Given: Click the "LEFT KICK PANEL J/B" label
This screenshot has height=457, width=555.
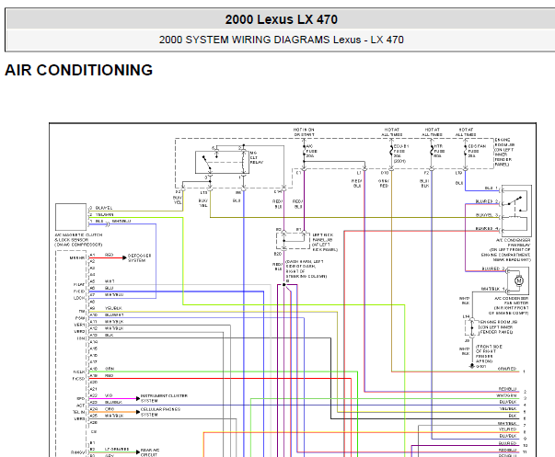Looking at the screenshot, I should point(325,243).
